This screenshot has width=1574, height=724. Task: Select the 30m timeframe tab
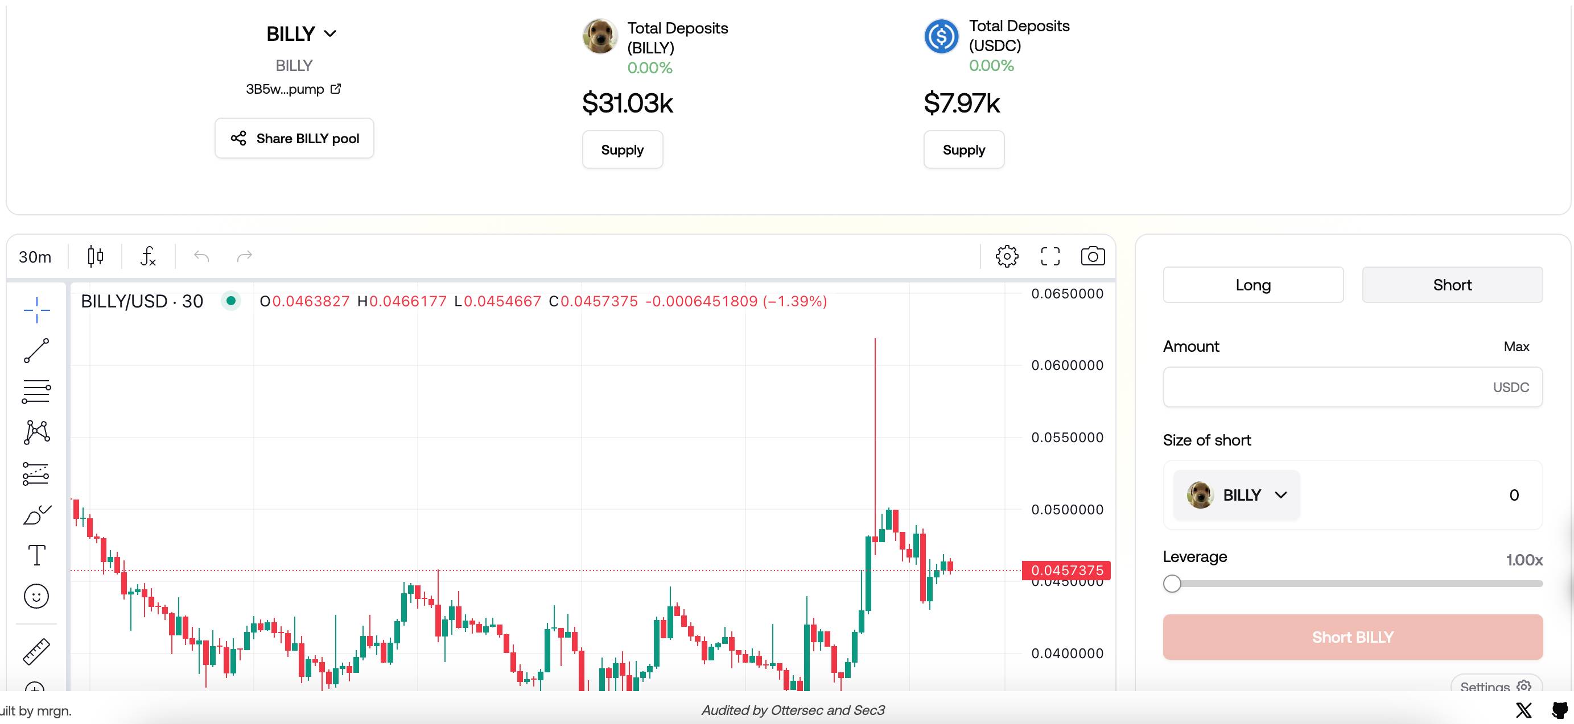coord(35,256)
